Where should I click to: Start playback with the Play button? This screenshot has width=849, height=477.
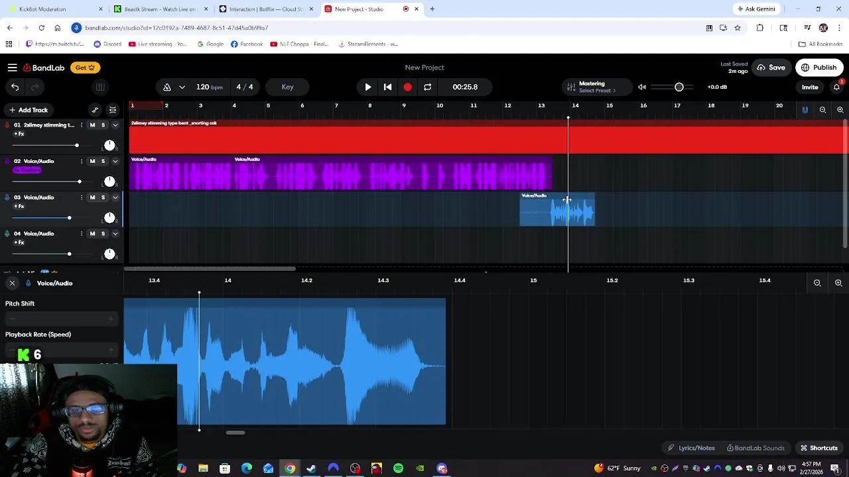coord(368,87)
